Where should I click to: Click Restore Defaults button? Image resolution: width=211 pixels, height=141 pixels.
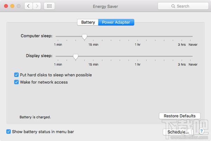[180, 116]
